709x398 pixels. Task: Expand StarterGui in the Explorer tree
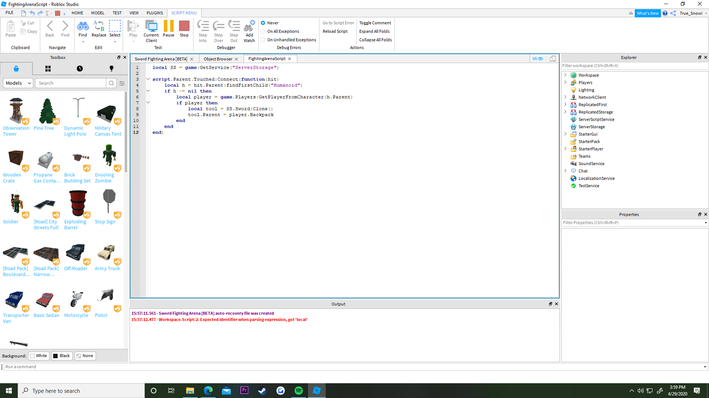[x=566, y=134]
